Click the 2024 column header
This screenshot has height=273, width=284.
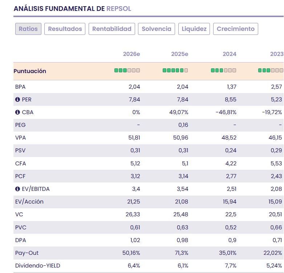coord(230,54)
